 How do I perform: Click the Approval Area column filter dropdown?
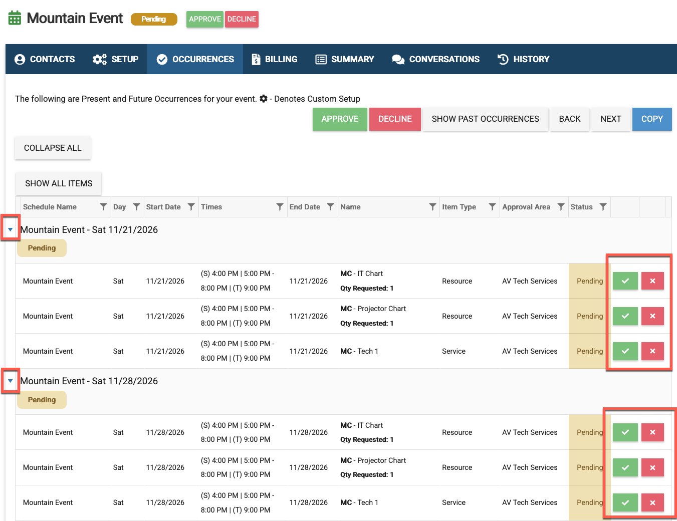pyautogui.click(x=561, y=207)
